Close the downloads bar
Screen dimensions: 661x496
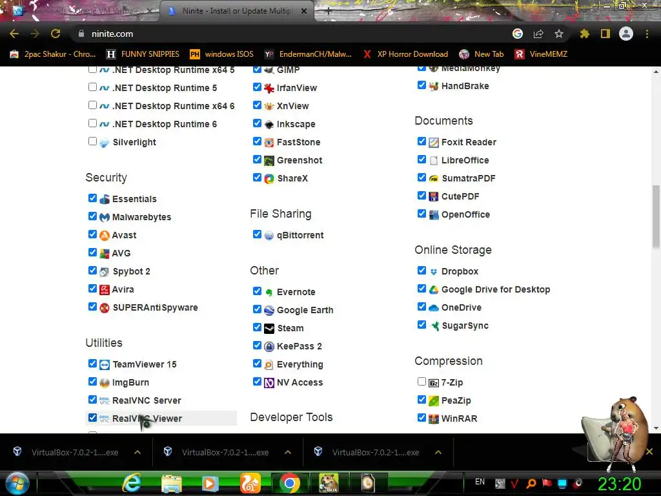(x=649, y=451)
